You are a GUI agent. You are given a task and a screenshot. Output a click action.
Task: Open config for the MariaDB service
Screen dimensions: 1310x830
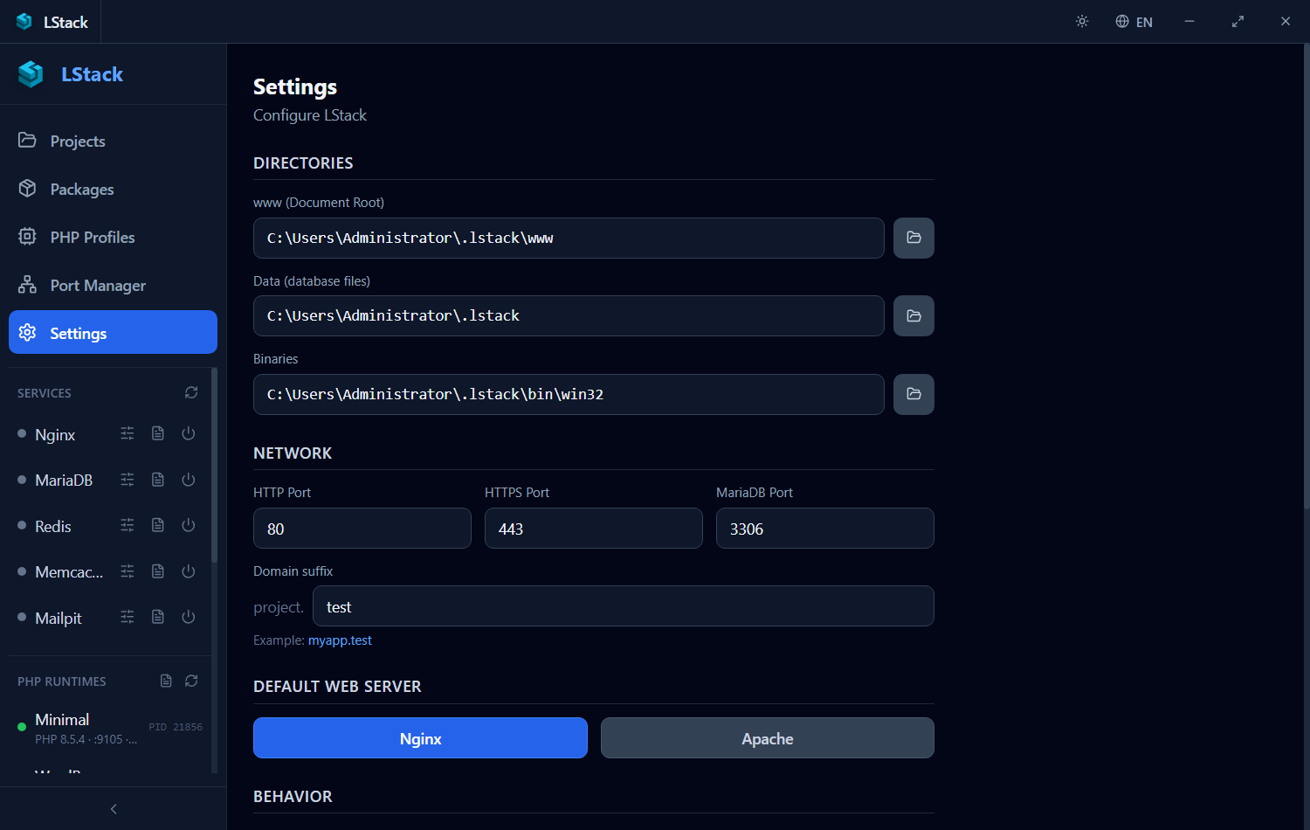(128, 480)
